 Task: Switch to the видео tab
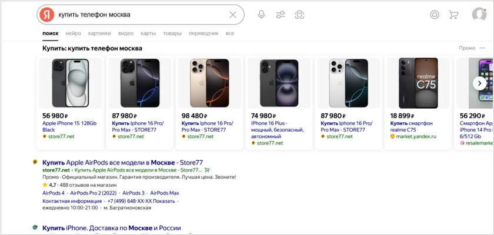tap(126, 33)
